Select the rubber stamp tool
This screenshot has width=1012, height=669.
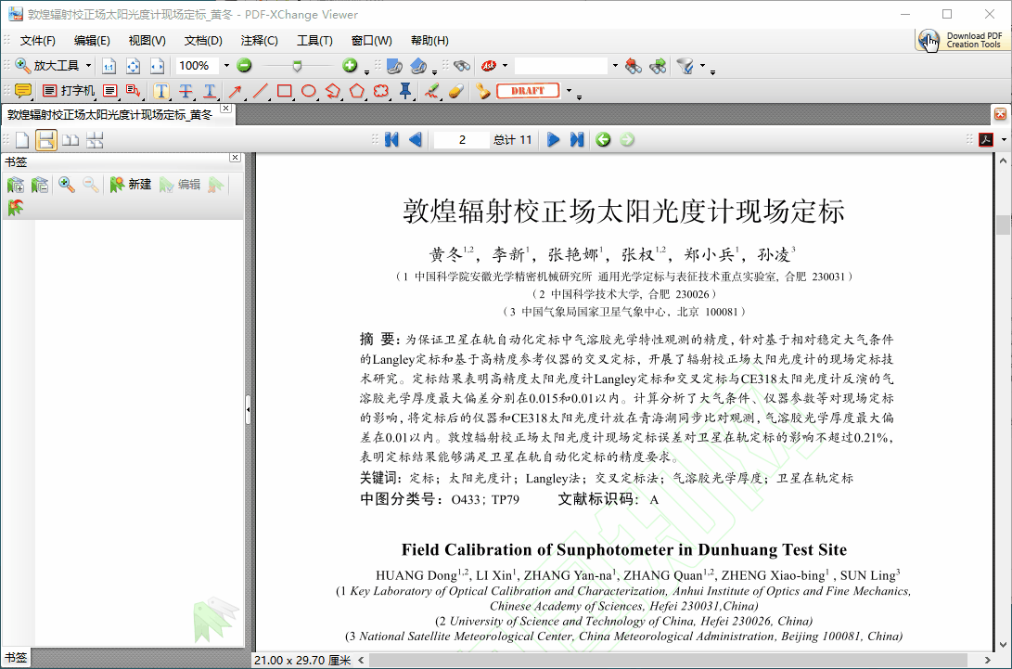(482, 91)
